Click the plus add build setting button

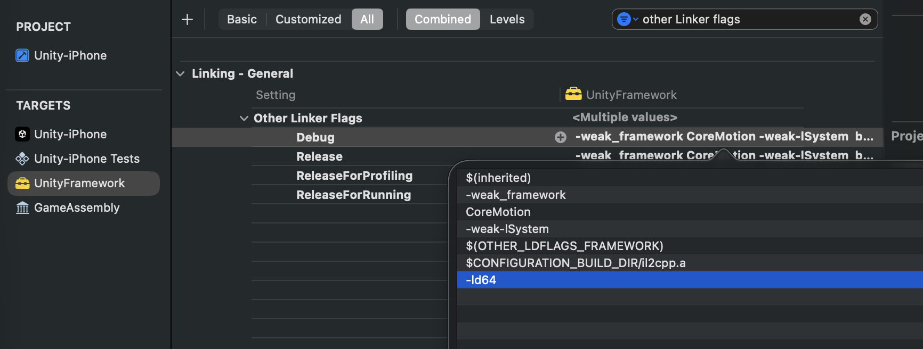tap(187, 20)
